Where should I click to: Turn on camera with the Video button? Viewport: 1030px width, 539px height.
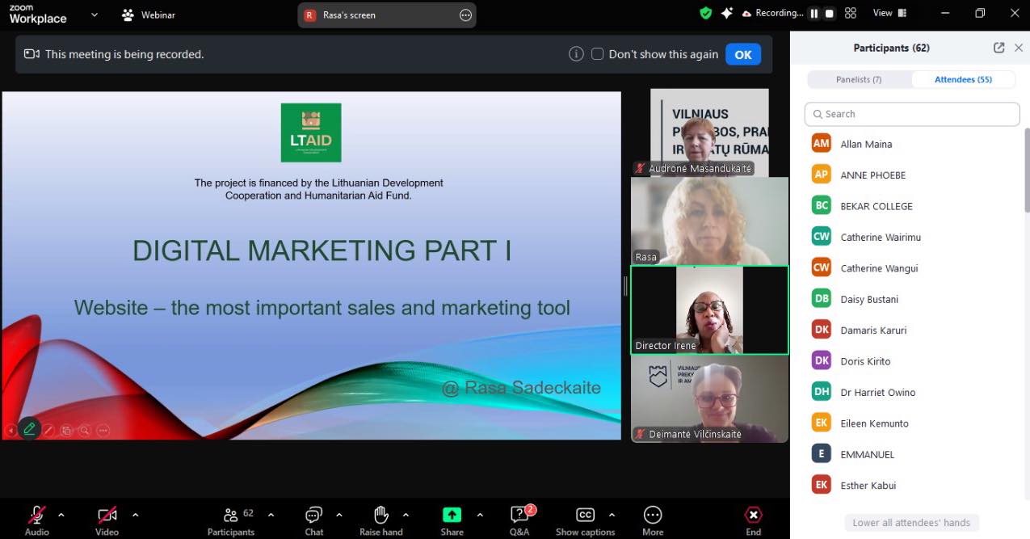107,516
